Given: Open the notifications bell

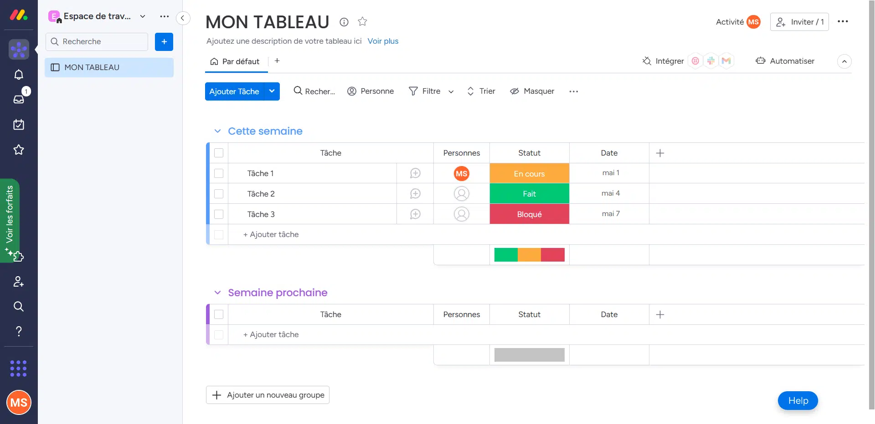Looking at the screenshot, I should (x=18, y=75).
